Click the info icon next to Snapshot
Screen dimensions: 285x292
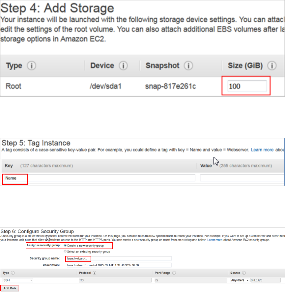pos(188,66)
